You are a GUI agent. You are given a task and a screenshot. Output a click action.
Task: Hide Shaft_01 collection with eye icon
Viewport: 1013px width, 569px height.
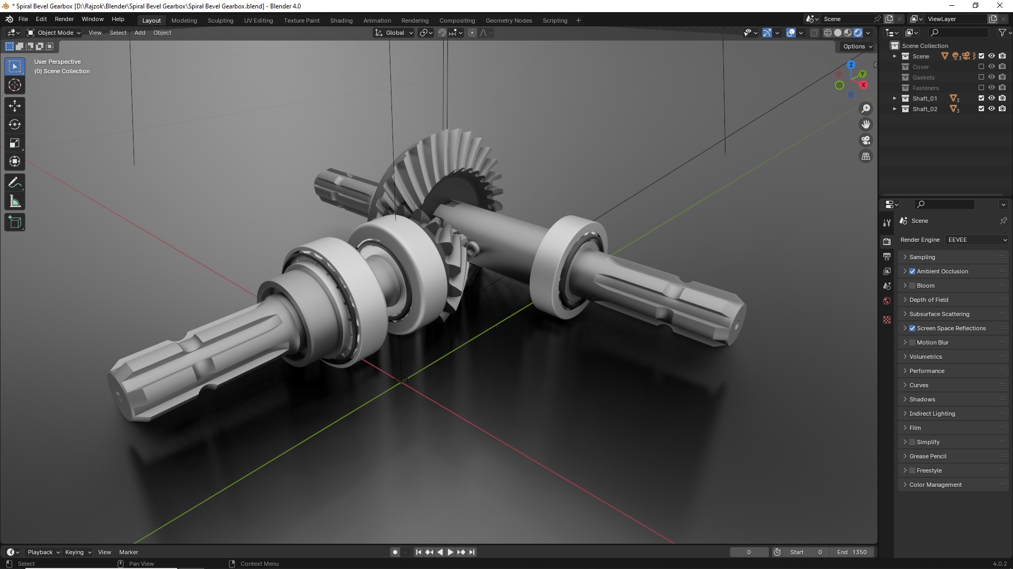[x=991, y=98]
